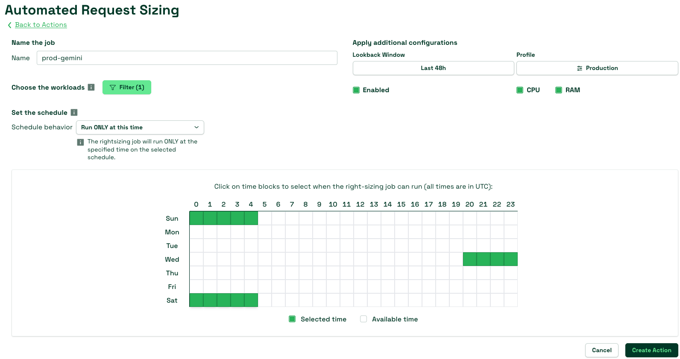Screen dimensions: 680x359
Task: Click the job Name input field
Action: [187, 58]
